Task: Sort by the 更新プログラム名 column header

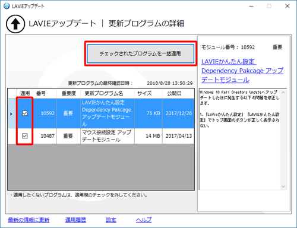Action: click(108, 93)
